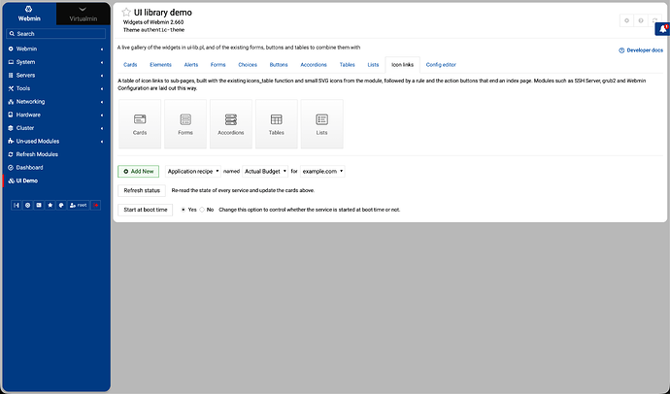Switch to the Virtualmin sidebar tab
The height and width of the screenshot is (394, 670).
click(83, 14)
